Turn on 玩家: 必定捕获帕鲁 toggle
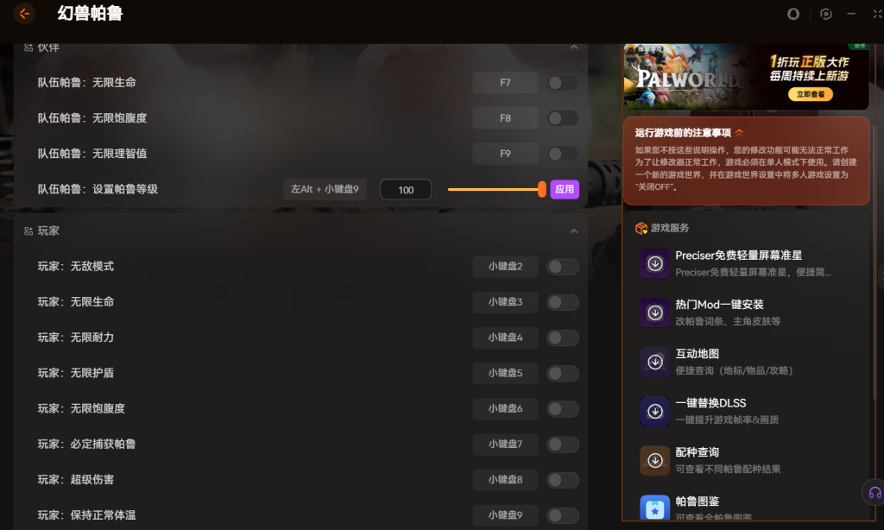The width and height of the screenshot is (884, 530). pyautogui.click(x=562, y=445)
